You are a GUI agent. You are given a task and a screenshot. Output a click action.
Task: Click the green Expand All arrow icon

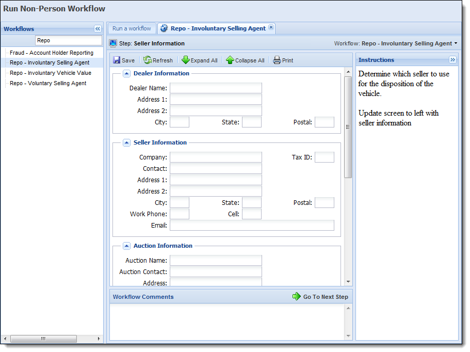[x=186, y=60]
